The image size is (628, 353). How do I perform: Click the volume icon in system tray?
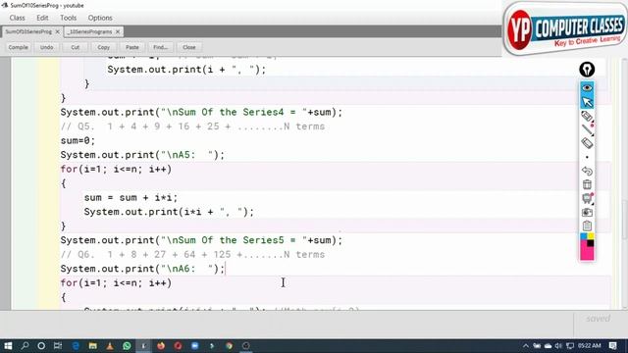click(558, 346)
